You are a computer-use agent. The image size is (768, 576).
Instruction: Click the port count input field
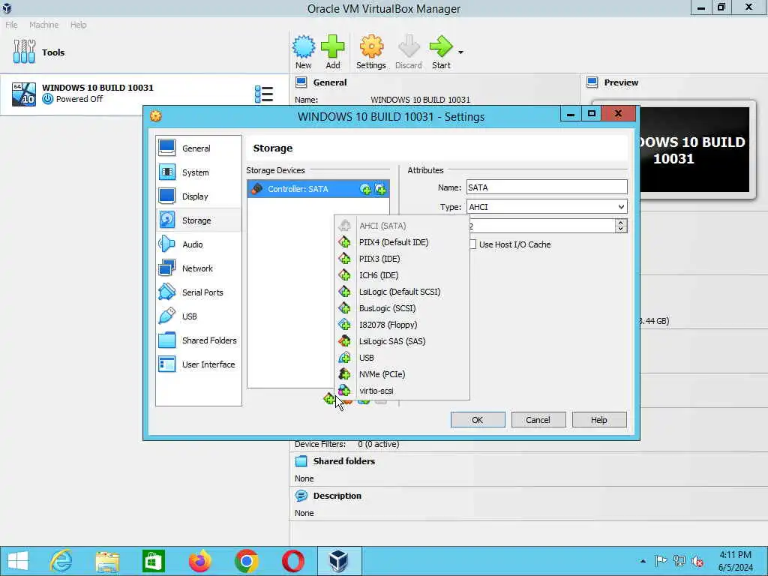pyautogui.click(x=541, y=226)
